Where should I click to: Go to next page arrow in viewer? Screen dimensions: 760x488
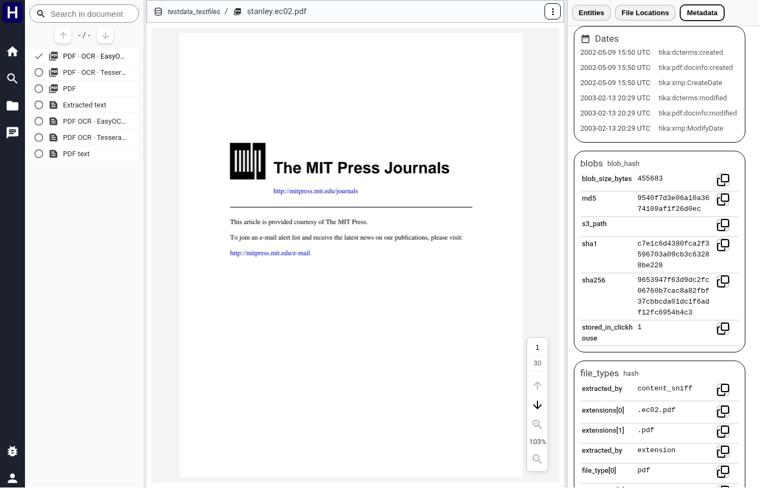pos(537,405)
